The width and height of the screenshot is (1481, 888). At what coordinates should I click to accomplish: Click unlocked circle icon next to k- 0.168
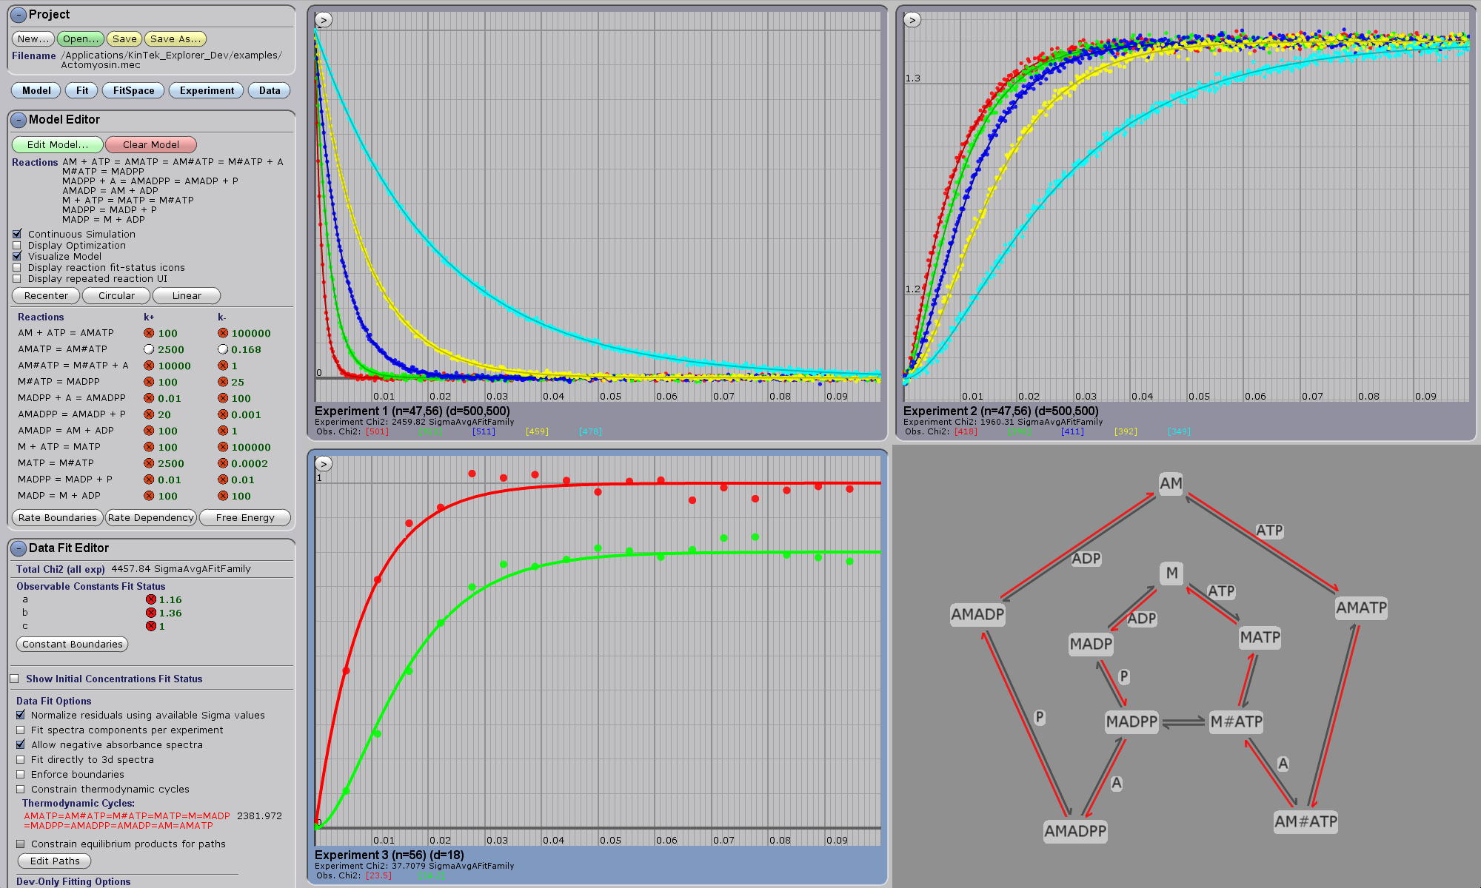[223, 349]
